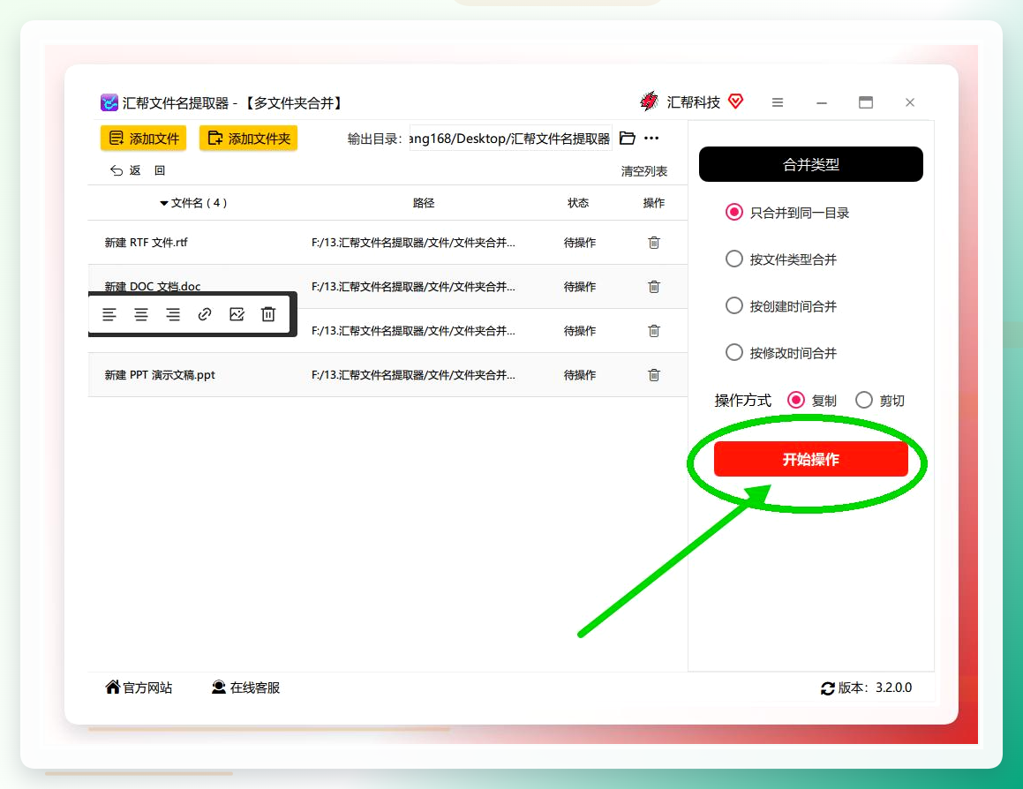Screen dimensions: 1023x789
Task: Select the 新建 RTF 文件.rtf file name
Action: tap(147, 243)
